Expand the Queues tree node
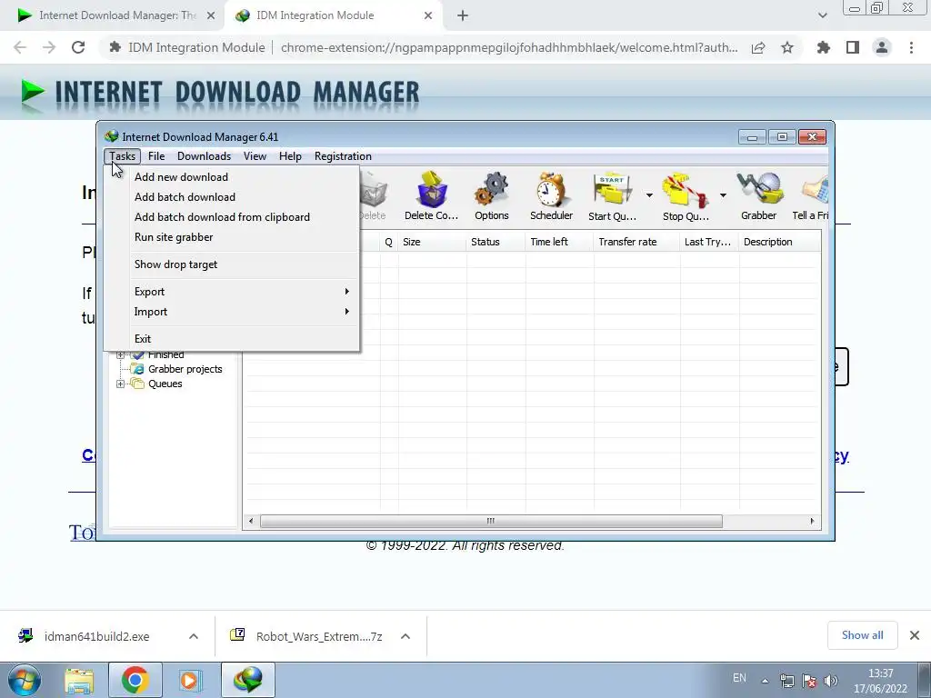Viewport: 931px width, 698px height. pos(121,384)
